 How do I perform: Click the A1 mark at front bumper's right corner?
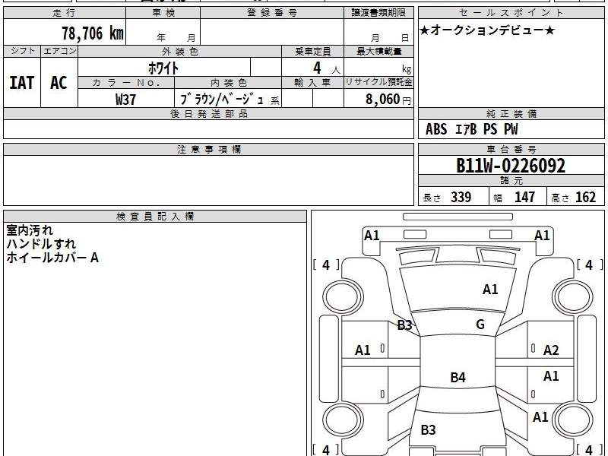point(542,236)
